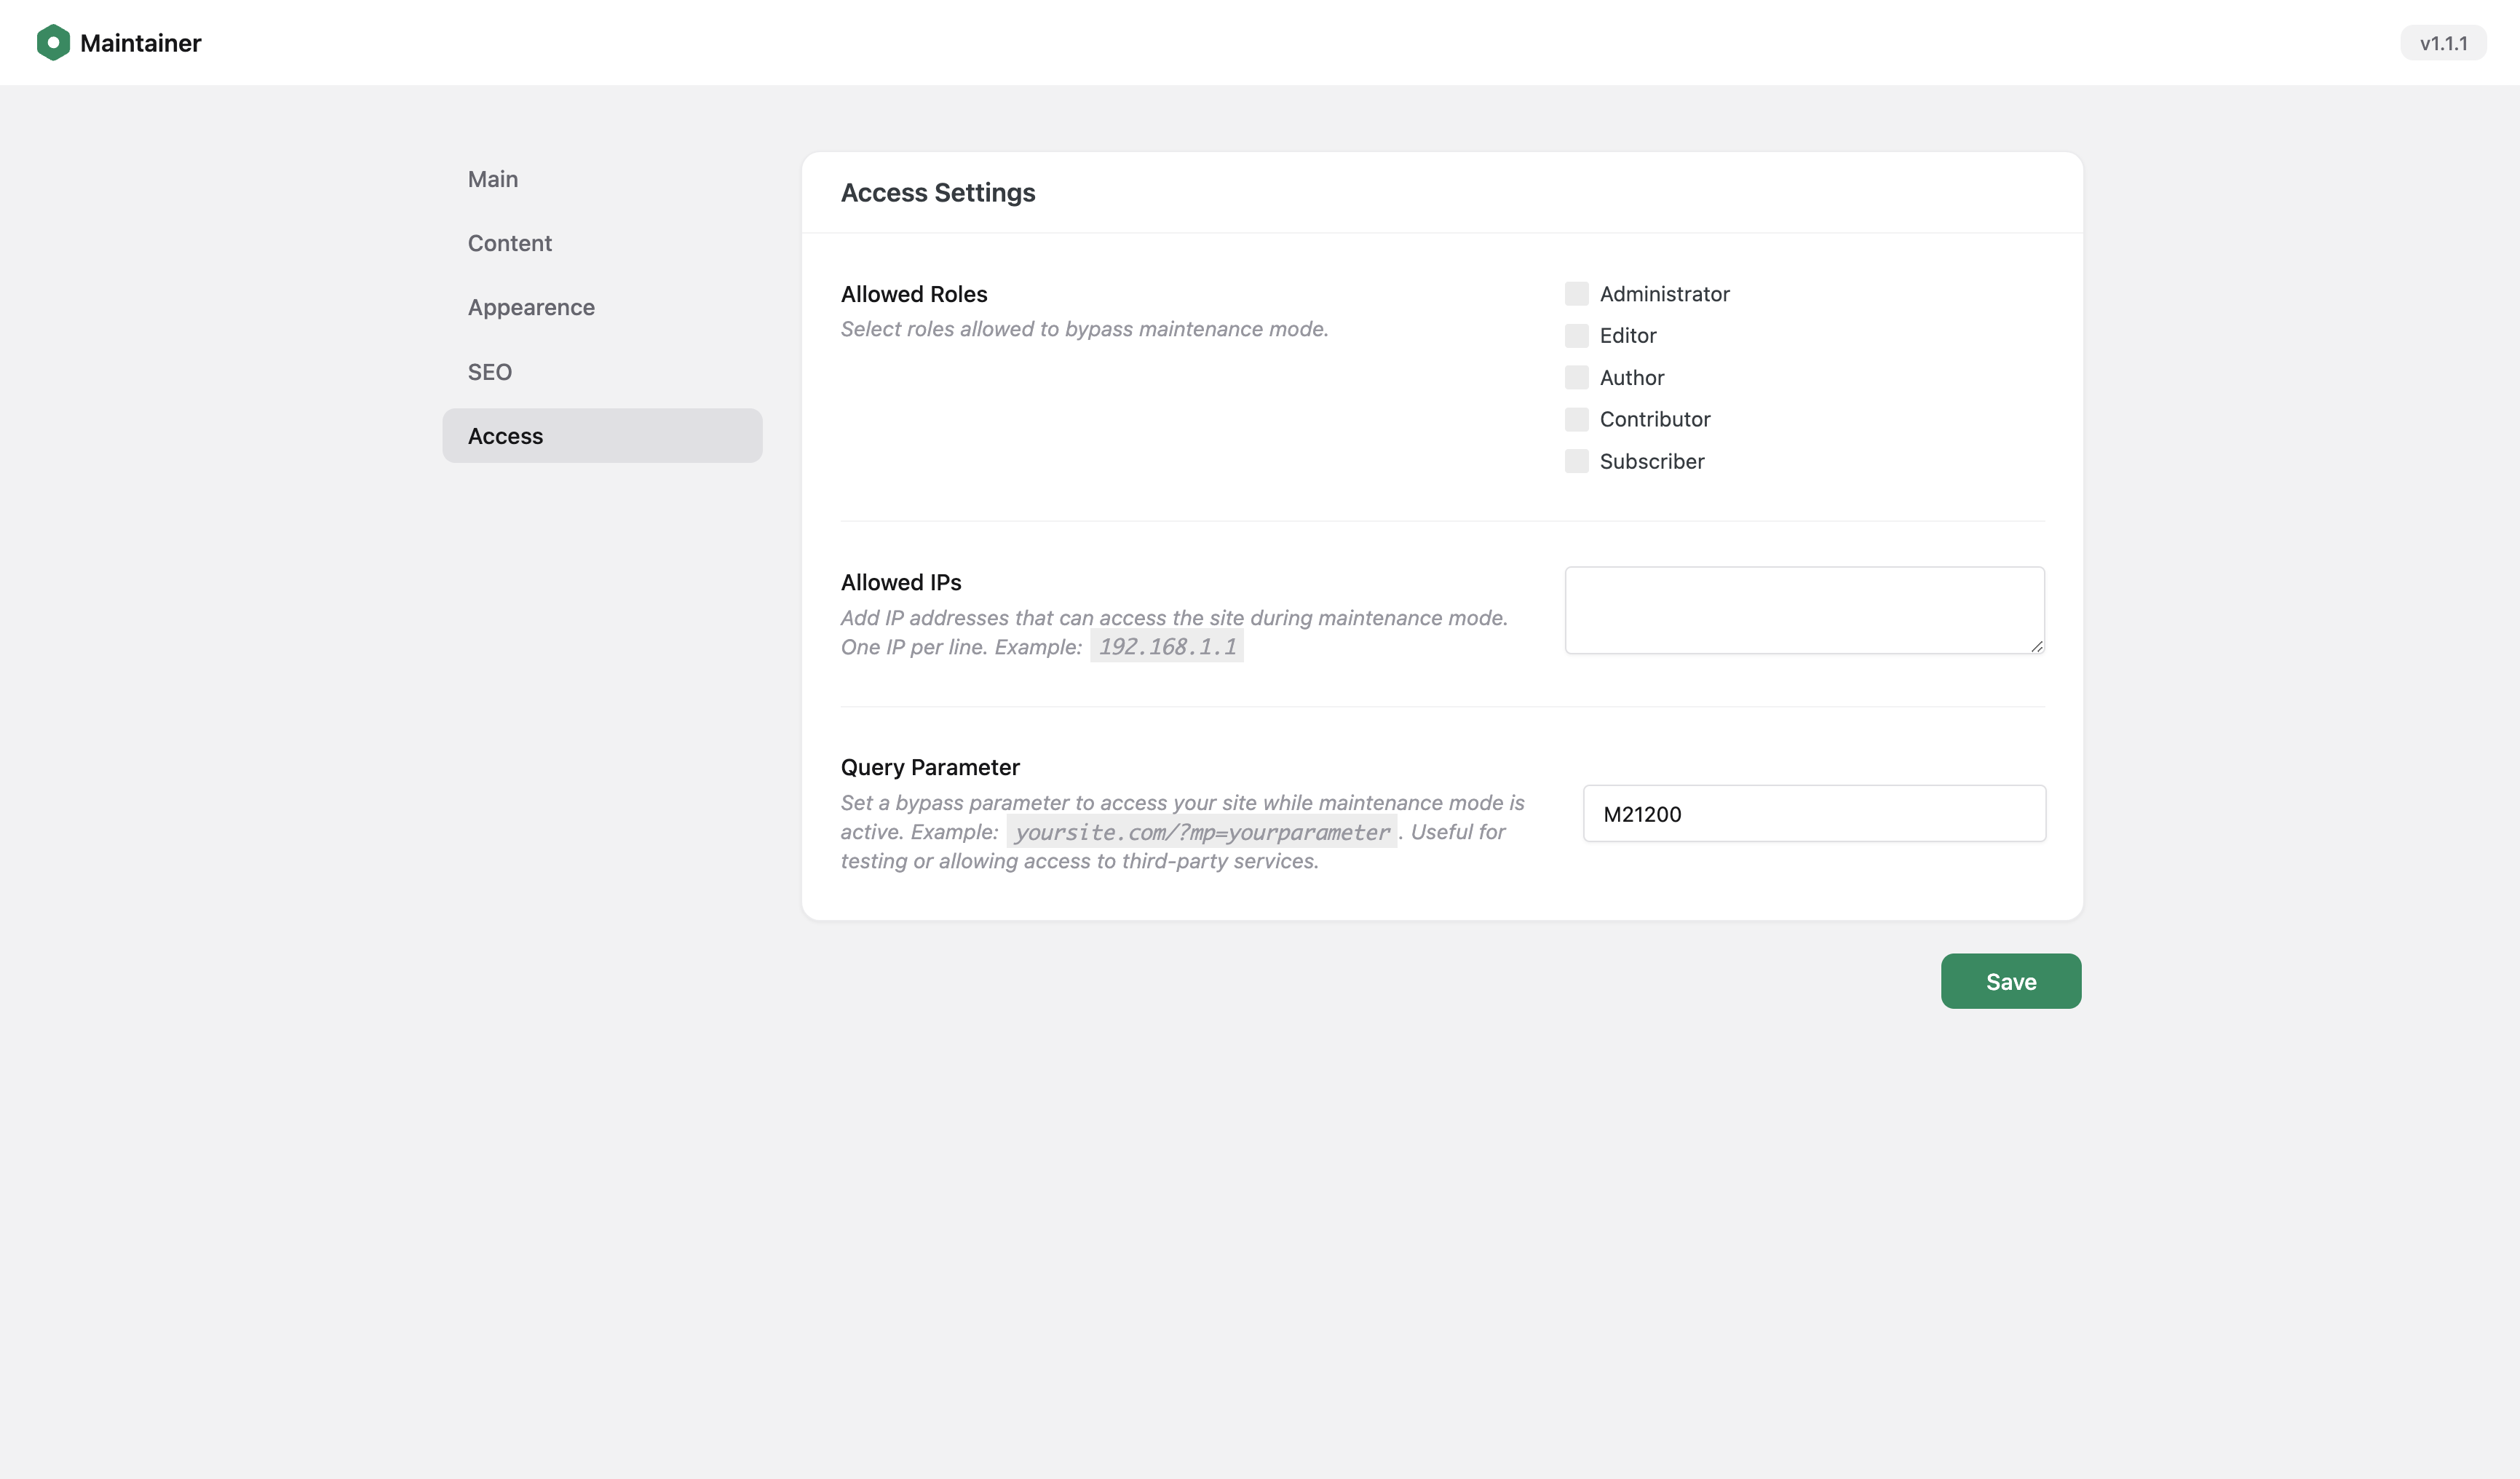Open the SEO settings tab
The image size is (2520, 1479).
(x=489, y=372)
